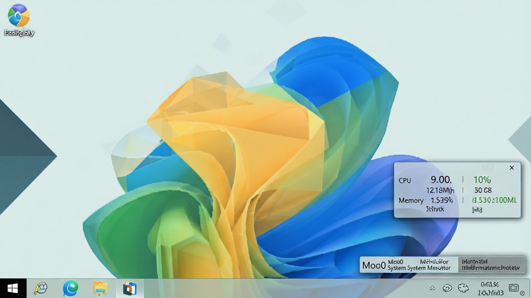Open the notification center icon on taskbar
This screenshot has width=531, height=298.
click(x=514, y=288)
